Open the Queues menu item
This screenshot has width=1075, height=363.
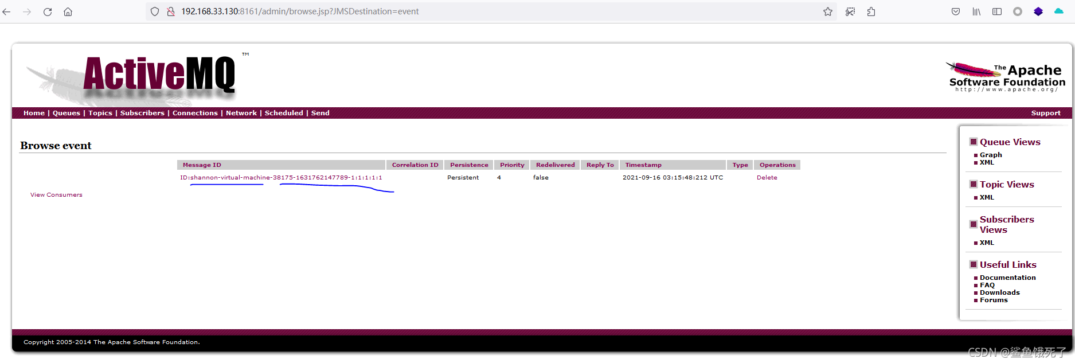click(67, 113)
